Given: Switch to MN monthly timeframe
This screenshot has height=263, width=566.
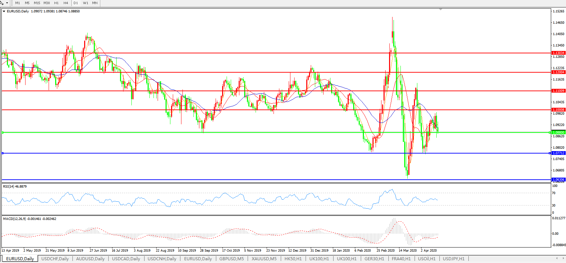Looking at the screenshot, I should coord(95,3).
